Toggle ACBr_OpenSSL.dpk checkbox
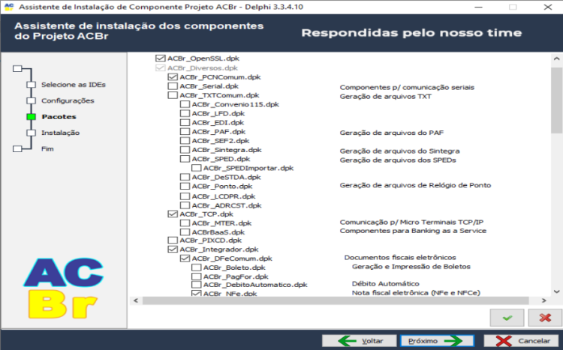 160,58
